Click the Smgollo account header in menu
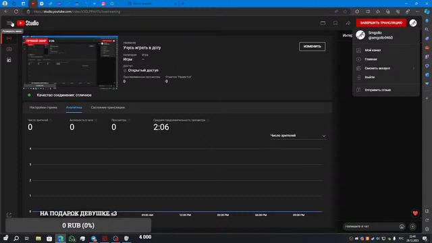 click(x=385, y=35)
